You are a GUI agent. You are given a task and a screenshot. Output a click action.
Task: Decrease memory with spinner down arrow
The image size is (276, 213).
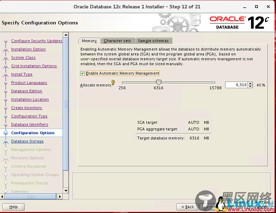tap(250, 86)
